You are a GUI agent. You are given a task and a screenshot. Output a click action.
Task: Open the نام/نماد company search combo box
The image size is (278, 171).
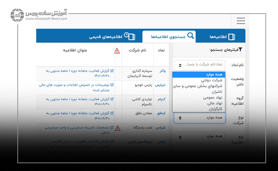point(200,64)
